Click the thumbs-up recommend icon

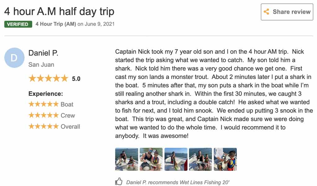119,182
